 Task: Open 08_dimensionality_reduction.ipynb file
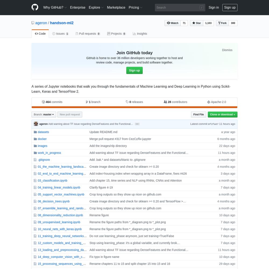[60, 215]
